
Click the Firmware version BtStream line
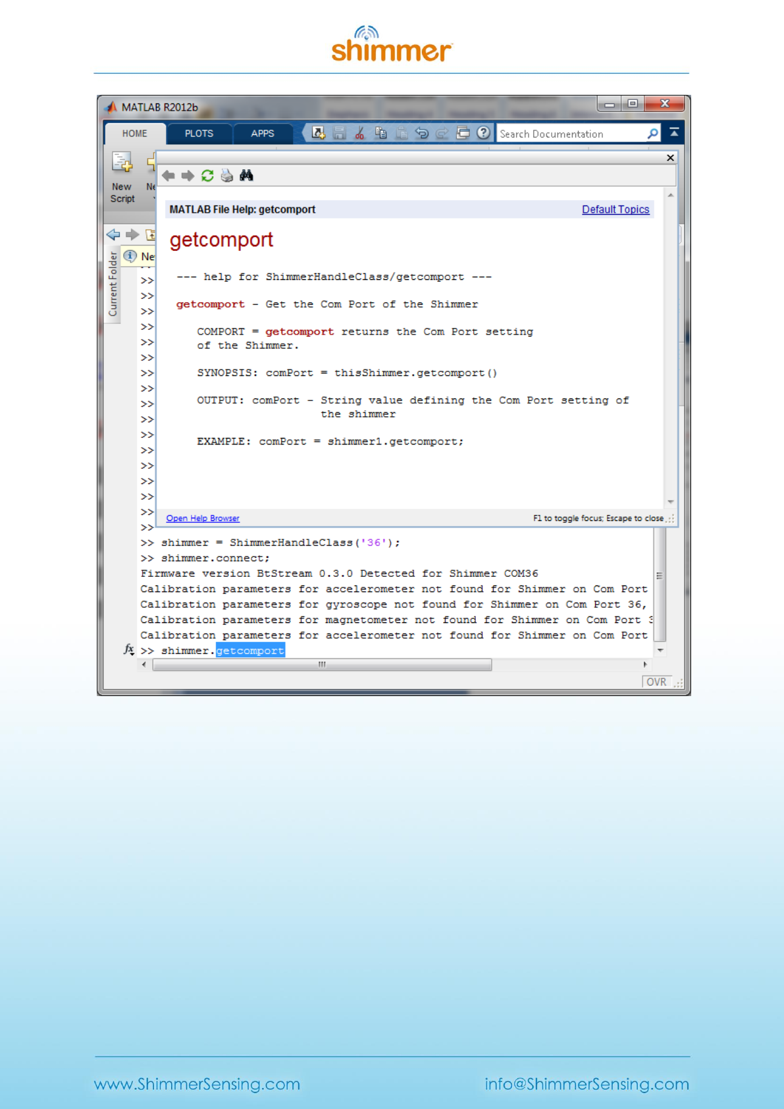[339, 574]
